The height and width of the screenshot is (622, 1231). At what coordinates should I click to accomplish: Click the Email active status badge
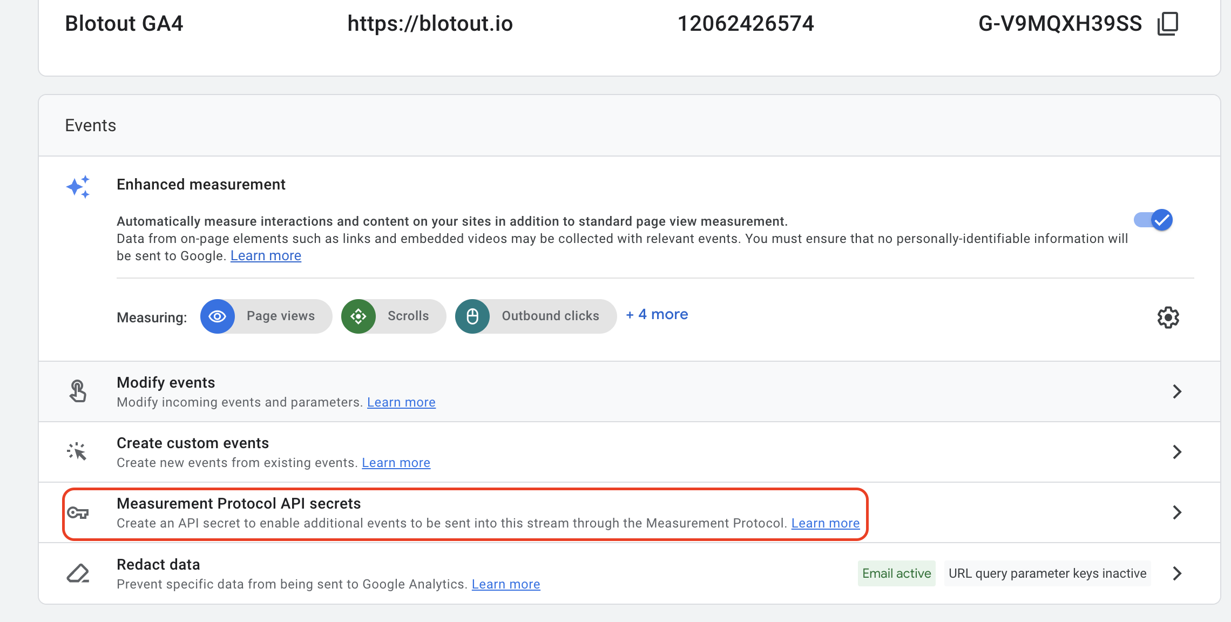pyautogui.click(x=896, y=573)
